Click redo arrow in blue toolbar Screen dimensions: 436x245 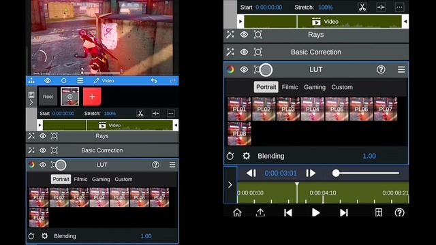[x=172, y=80]
